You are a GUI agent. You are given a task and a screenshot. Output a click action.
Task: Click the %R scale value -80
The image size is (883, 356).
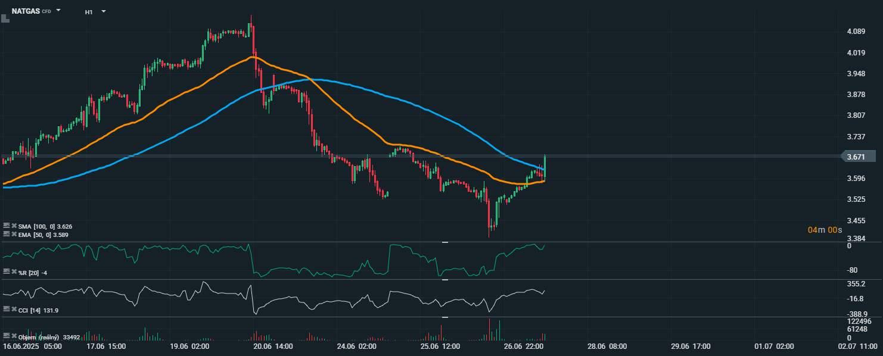853,270
